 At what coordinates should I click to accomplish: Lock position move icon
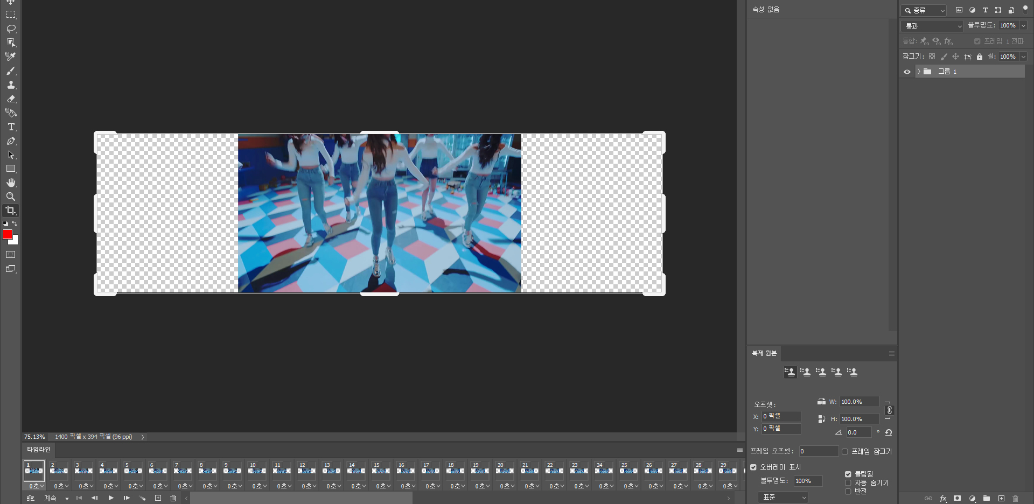pos(955,57)
